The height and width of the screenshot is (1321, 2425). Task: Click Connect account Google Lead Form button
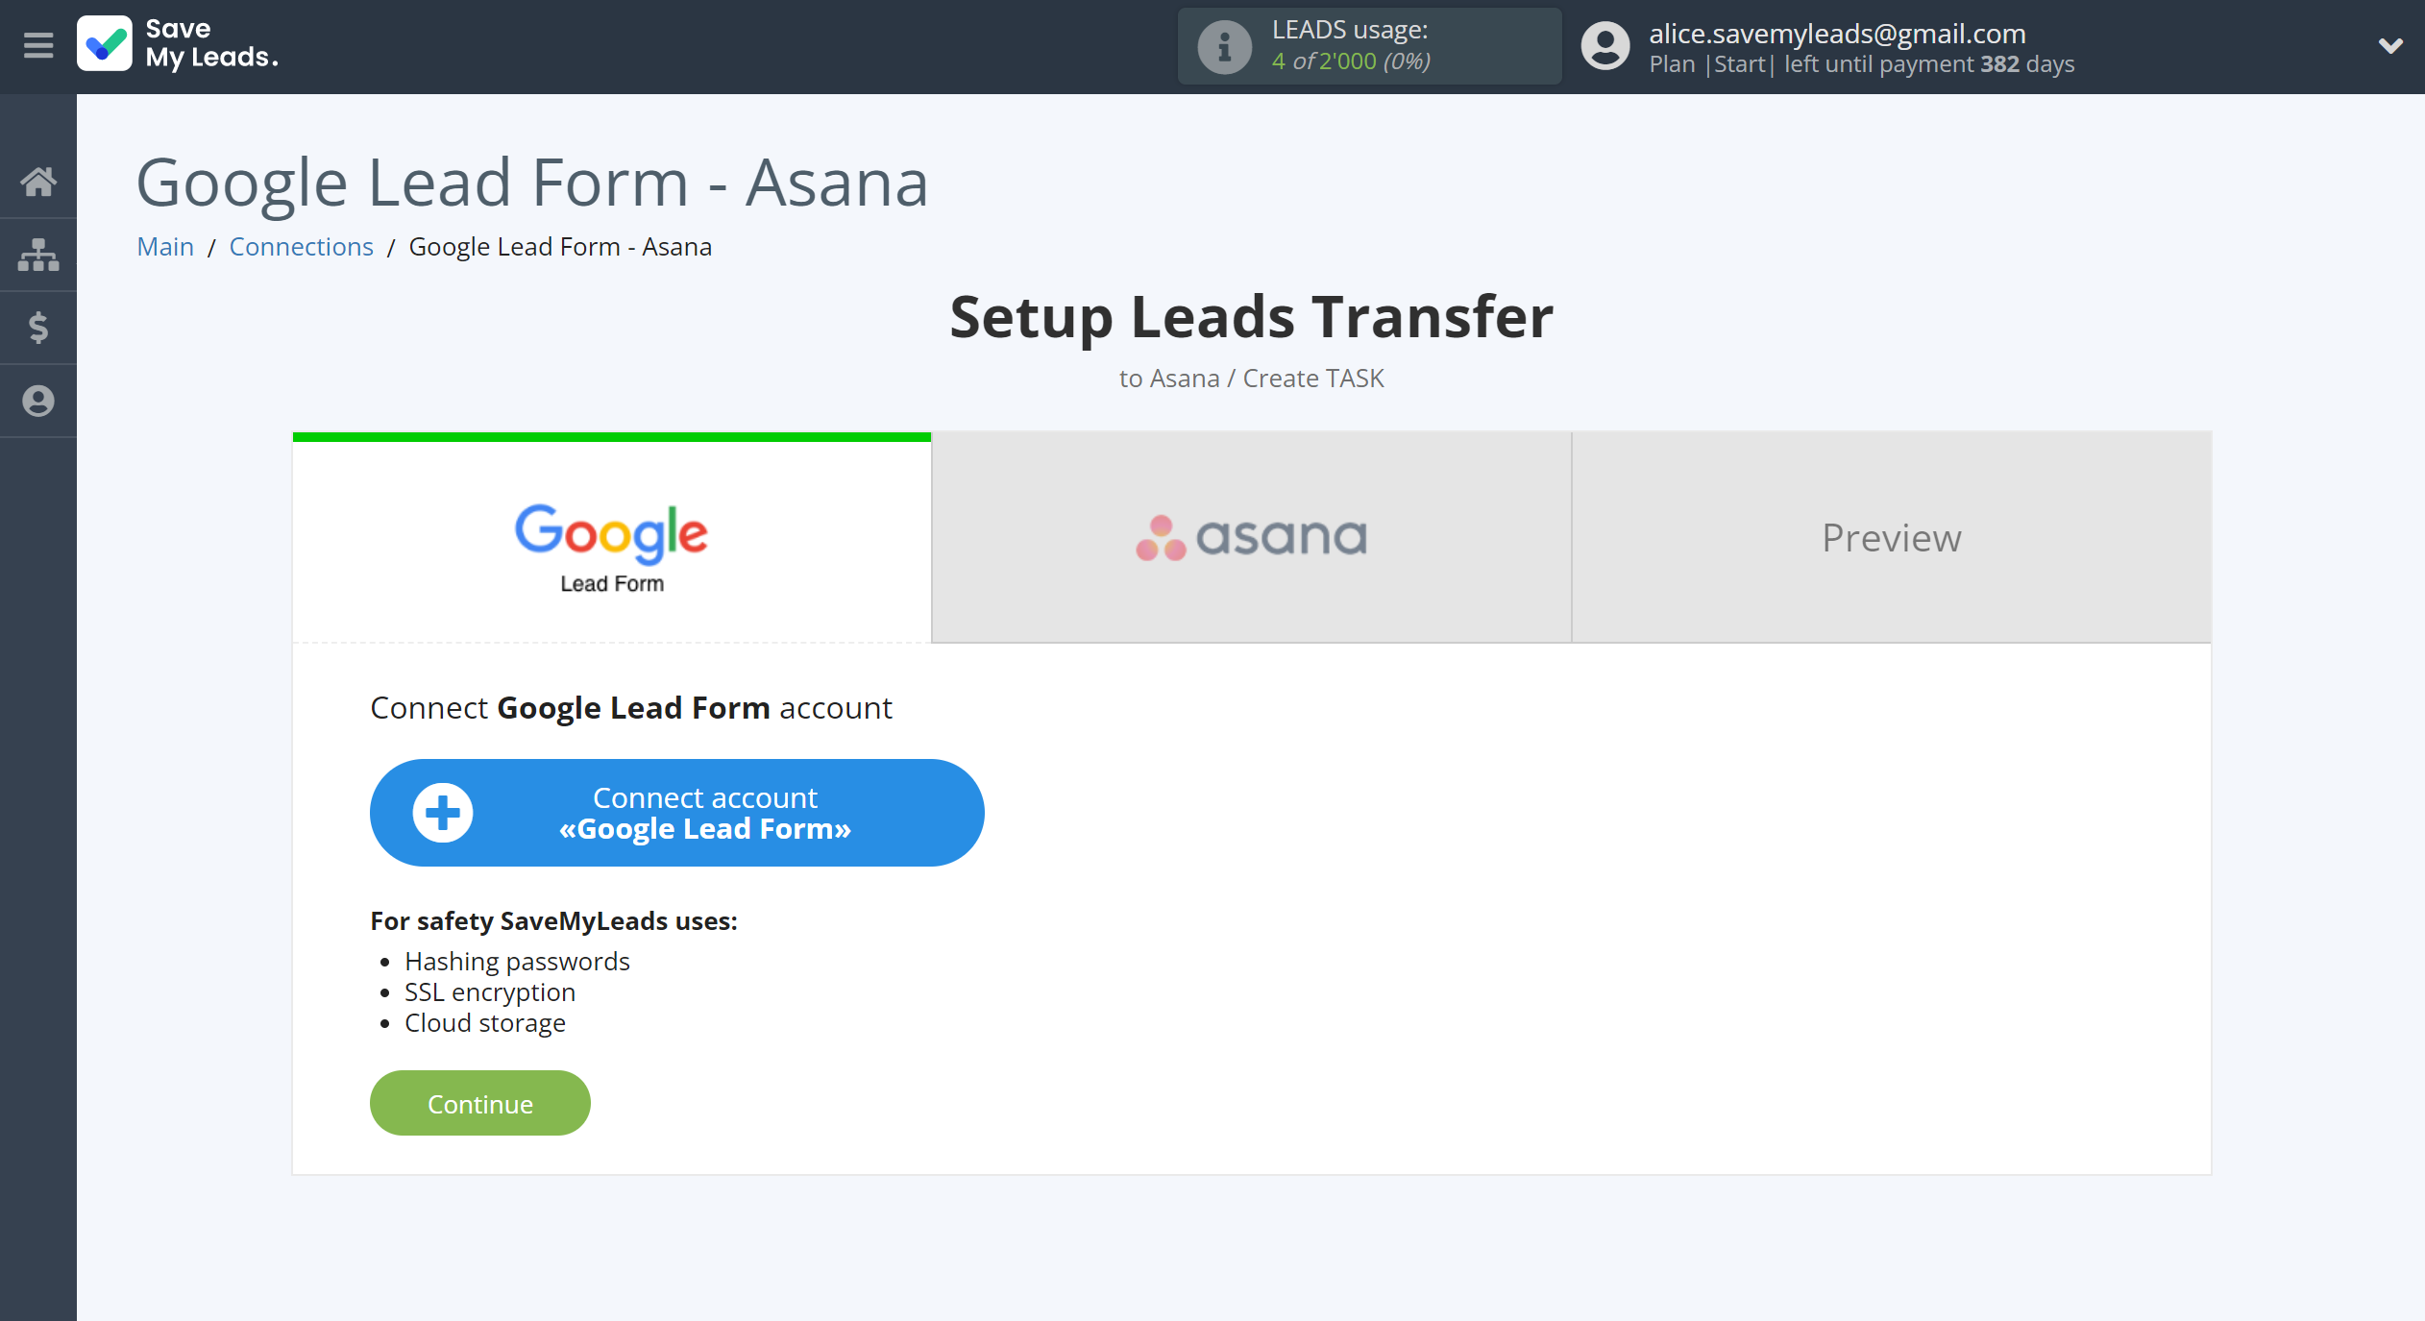(676, 812)
